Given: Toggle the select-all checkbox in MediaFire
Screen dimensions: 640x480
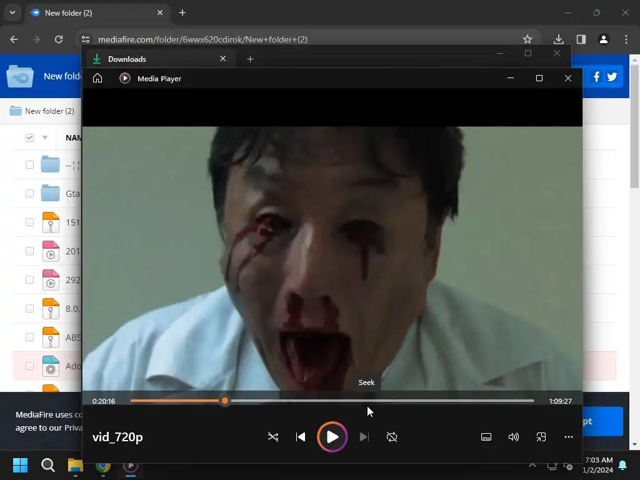Looking at the screenshot, I should point(29,137).
